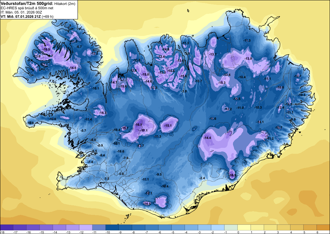
Task: Click the 3.7 value in the northeast
Action: pos(266,33)
